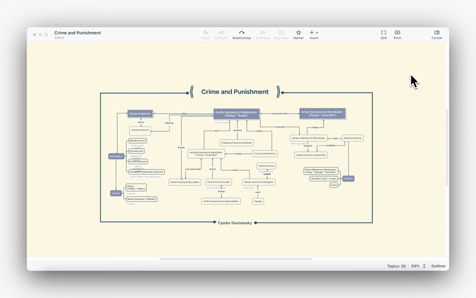476x298 pixels.
Task: Click the "killed by" relationship label
Action: point(169,123)
